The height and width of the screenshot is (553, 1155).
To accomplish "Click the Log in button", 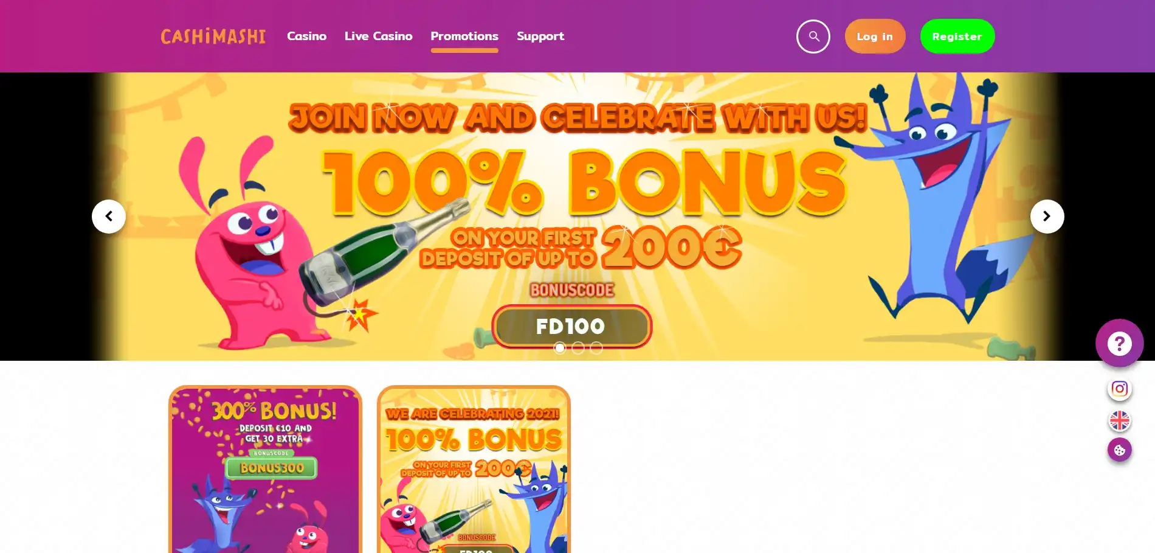I will point(875,37).
